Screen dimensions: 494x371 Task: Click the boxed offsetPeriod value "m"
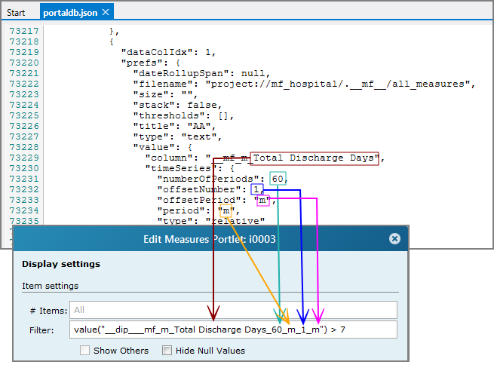click(262, 201)
